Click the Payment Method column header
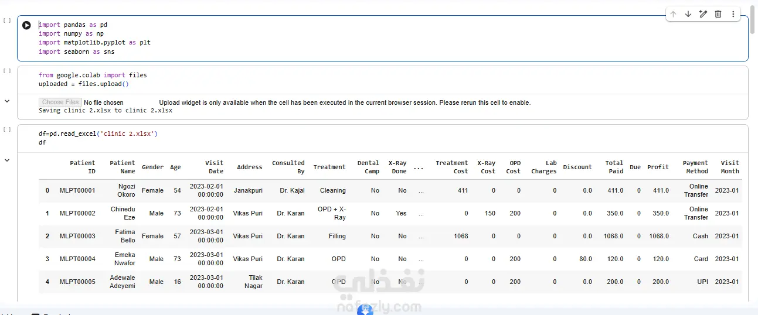 coord(695,167)
